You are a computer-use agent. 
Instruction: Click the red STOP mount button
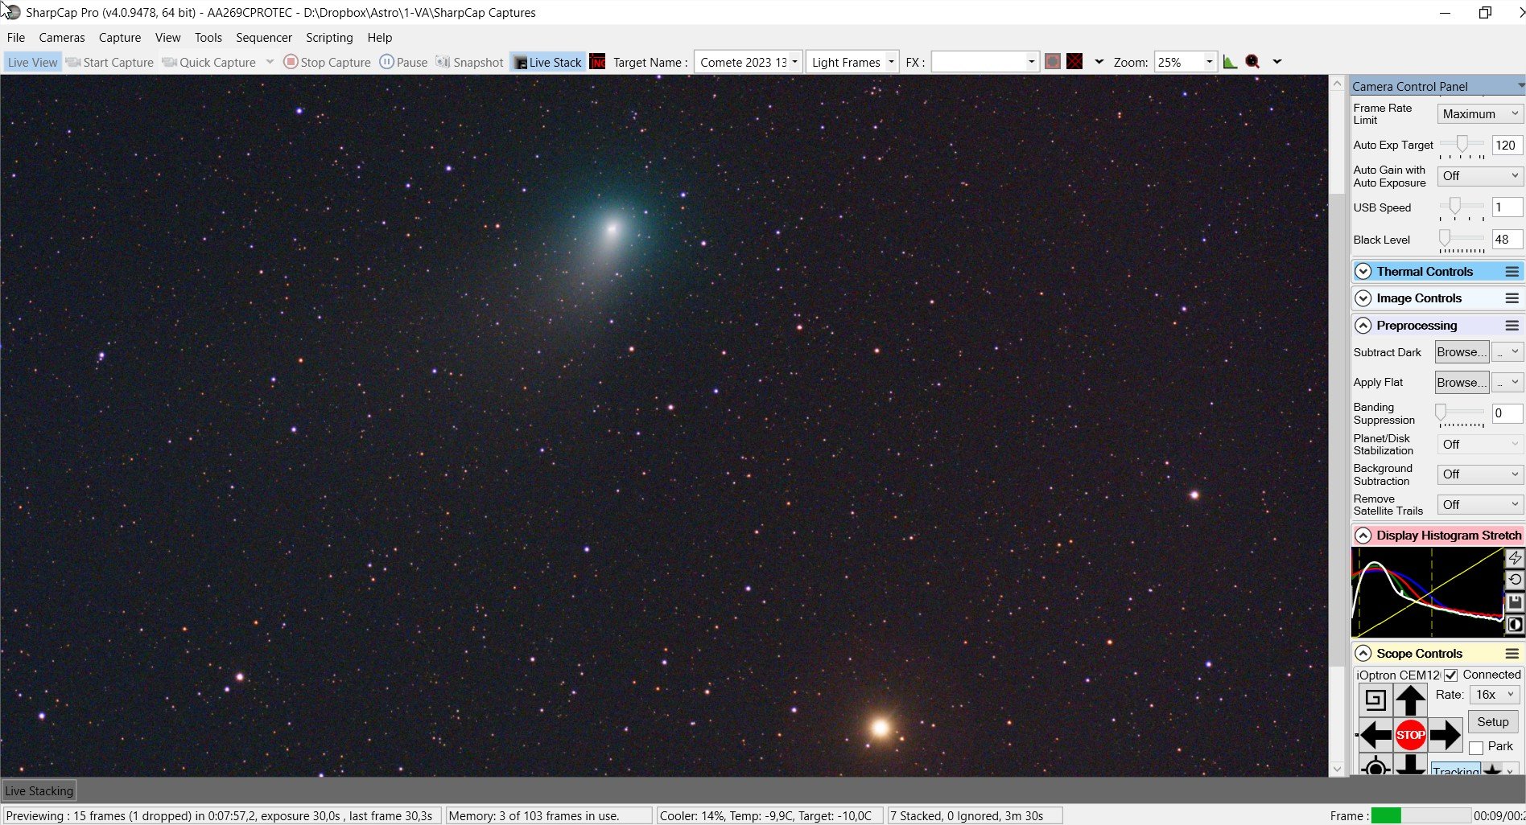click(1410, 735)
